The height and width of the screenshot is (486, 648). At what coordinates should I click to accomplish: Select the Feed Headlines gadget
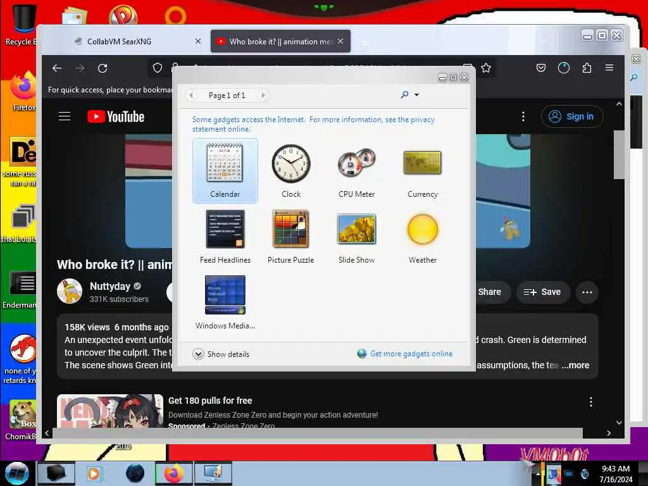(225, 237)
